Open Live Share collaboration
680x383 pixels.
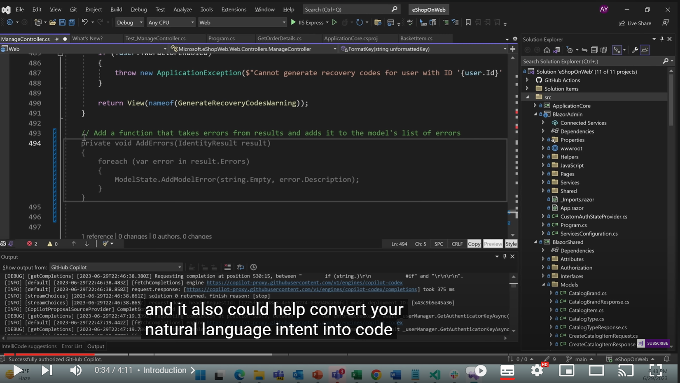(635, 23)
